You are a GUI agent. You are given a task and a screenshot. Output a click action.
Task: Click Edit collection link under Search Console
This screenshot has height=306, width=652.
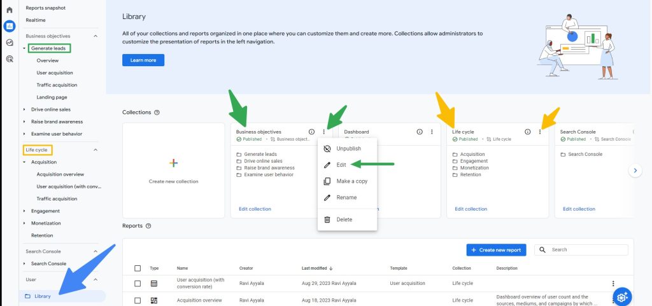(579, 209)
